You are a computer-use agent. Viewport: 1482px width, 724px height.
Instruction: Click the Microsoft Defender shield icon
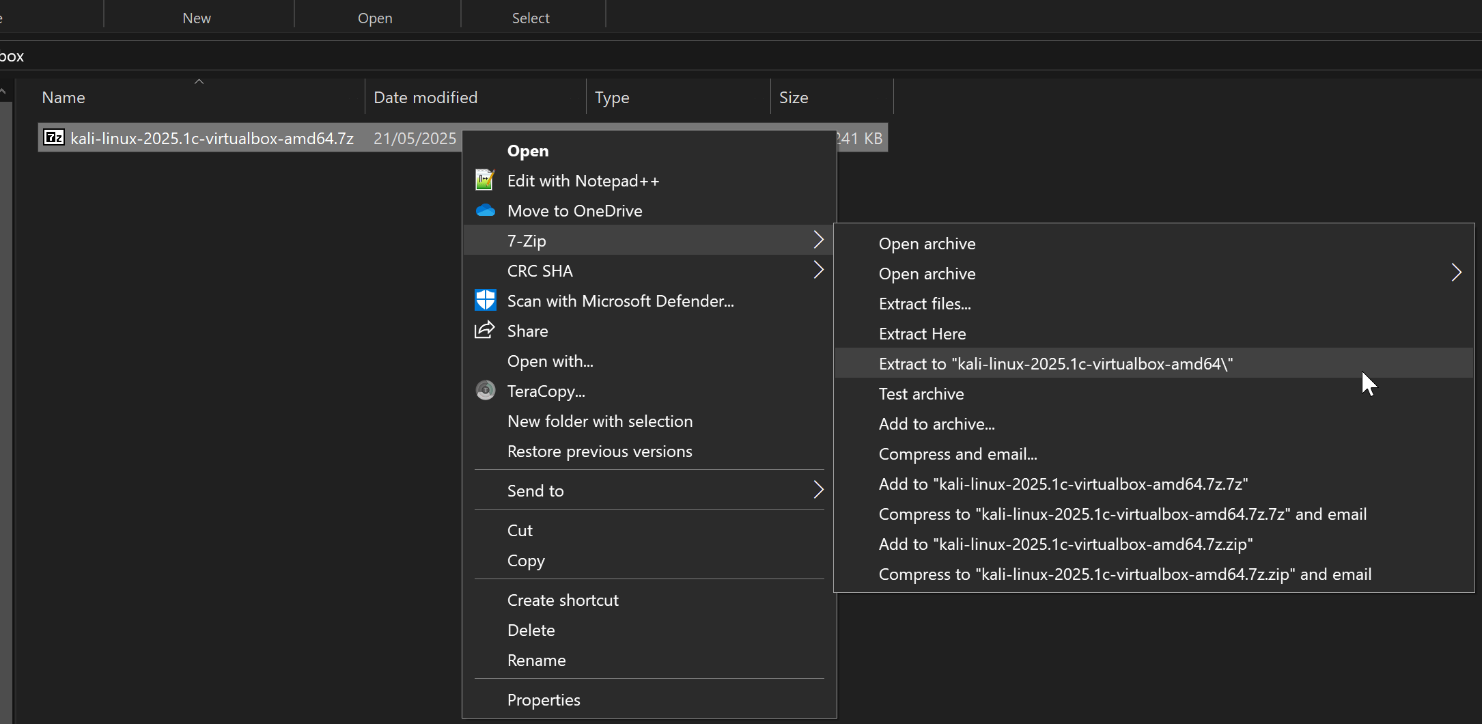(x=485, y=301)
